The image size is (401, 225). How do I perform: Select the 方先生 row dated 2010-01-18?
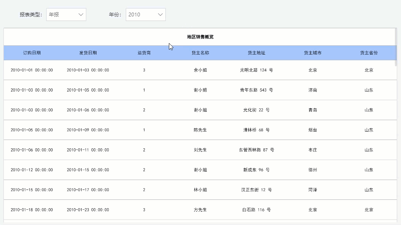200,209
